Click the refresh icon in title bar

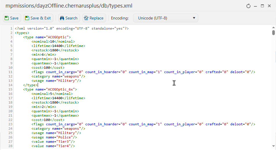[x=248, y=6]
